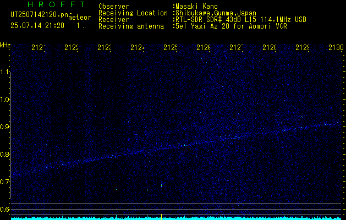This screenshot has height=220, width=346.
Task: Select the filename UT2507142120.pn text
Action: [x=40, y=15]
